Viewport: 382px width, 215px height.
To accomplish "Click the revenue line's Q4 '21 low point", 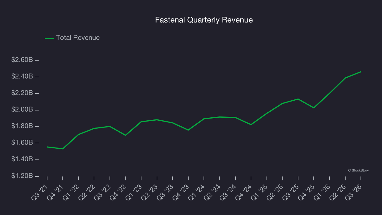I will pyautogui.click(x=63, y=149).
